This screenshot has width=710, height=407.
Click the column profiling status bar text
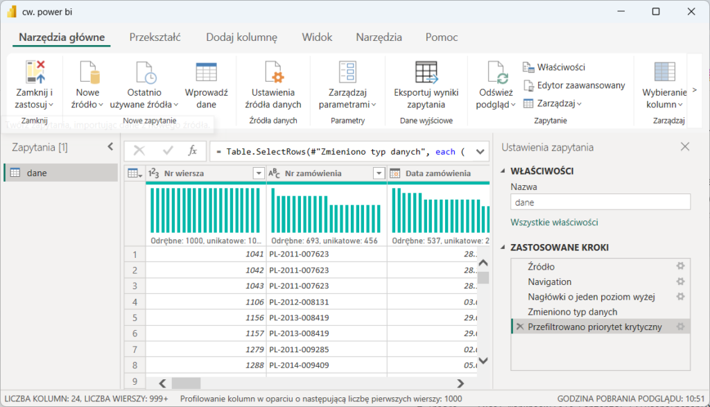tap(321, 399)
